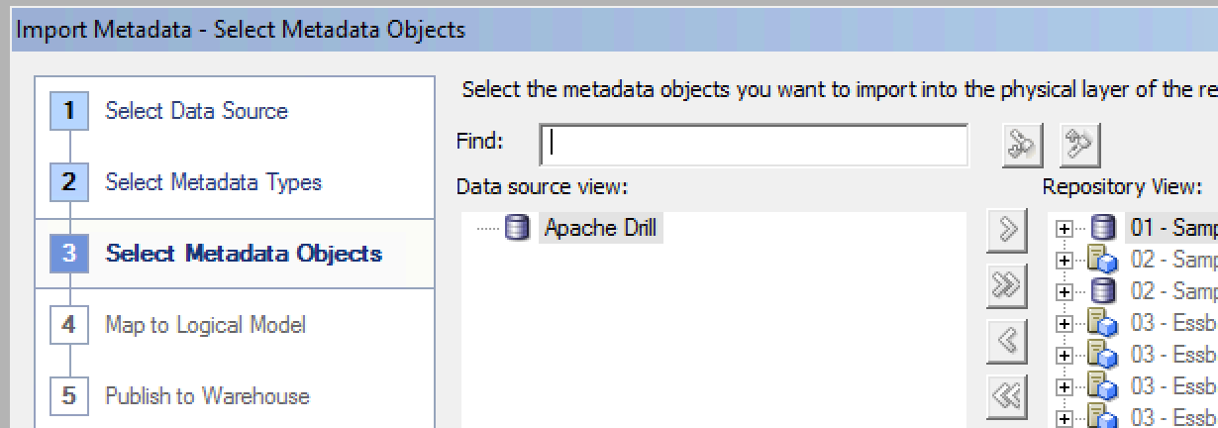Expand the 01 - Samp repository node

click(x=1065, y=229)
